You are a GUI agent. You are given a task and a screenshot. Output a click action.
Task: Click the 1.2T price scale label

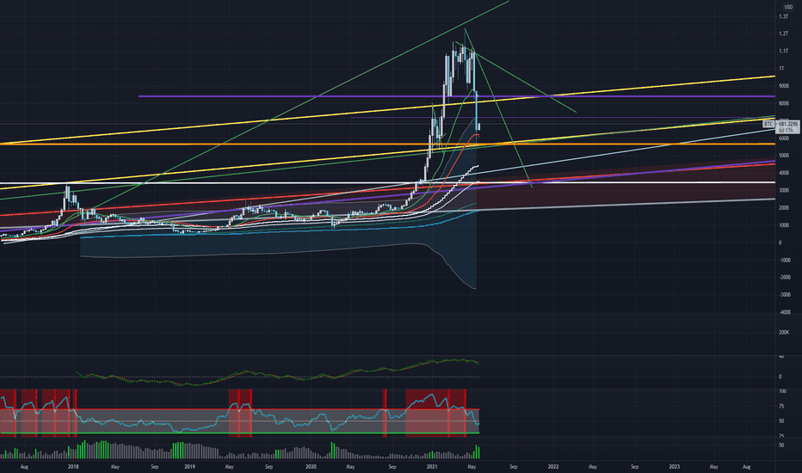[x=783, y=34]
